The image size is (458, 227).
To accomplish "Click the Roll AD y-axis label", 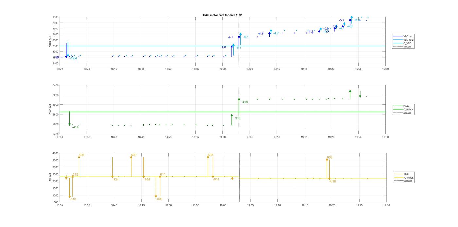I will click(50, 178).
